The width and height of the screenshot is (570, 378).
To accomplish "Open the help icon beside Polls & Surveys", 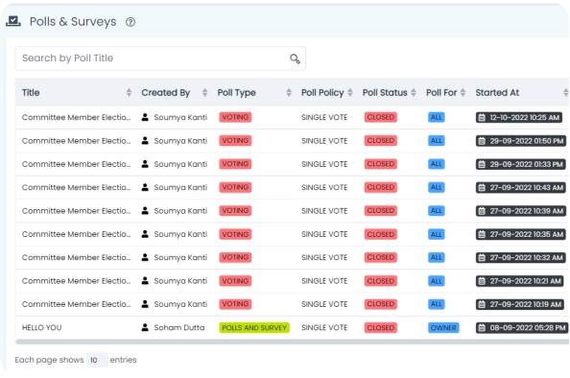I will (x=131, y=22).
